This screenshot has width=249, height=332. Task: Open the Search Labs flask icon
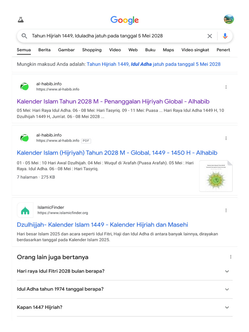21,20
